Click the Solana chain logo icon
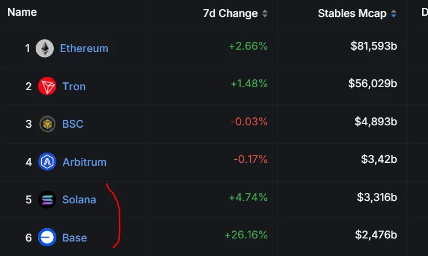The image size is (428, 256). (47, 200)
